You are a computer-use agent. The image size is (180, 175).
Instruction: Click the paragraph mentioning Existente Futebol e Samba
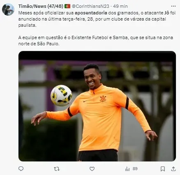click(x=96, y=41)
